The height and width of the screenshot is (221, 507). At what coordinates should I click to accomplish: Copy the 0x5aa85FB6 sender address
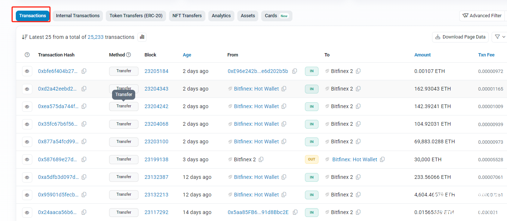pyautogui.click(x=295, y=212)
